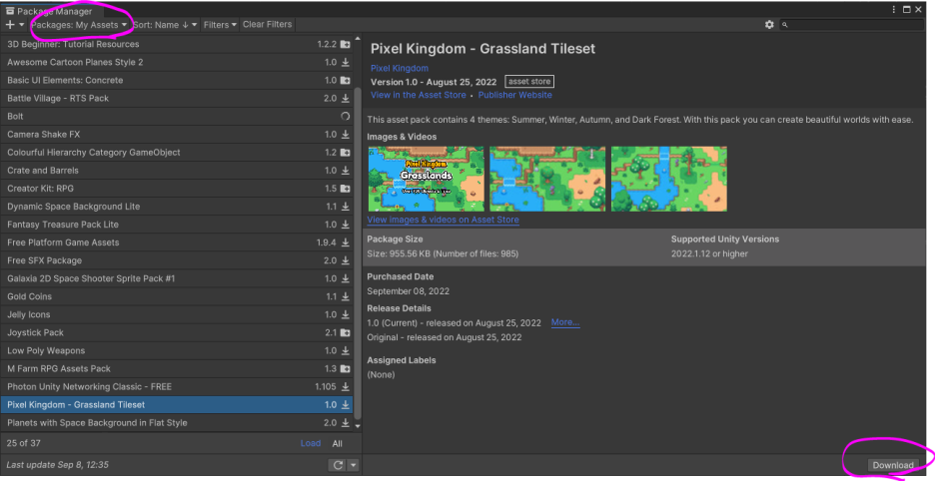Click download icon for Crate and Barrels
Image resolution: width=935 pixels, height=481 pixels.
346,170
